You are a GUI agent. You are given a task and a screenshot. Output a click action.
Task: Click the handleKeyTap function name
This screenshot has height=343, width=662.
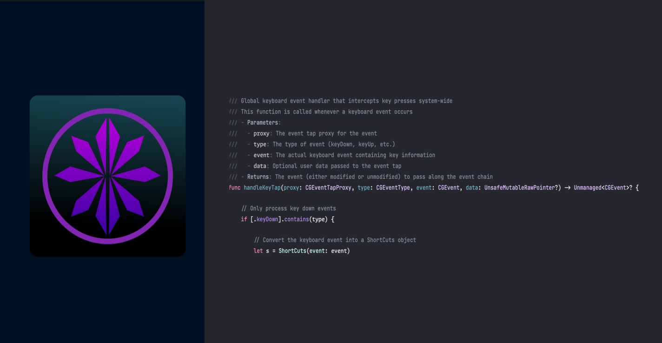coord(262,187)
